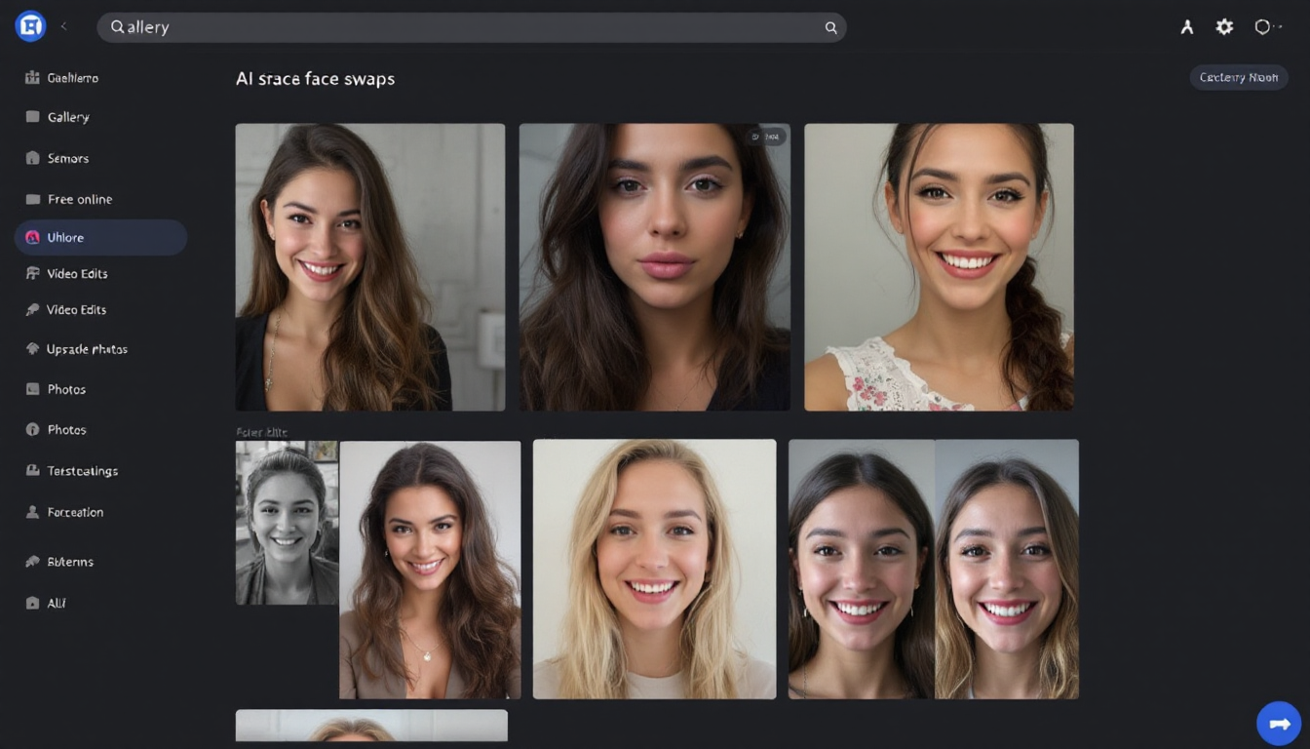Toggle the circular status indicator near the avatar

[x=1263, y=26]
